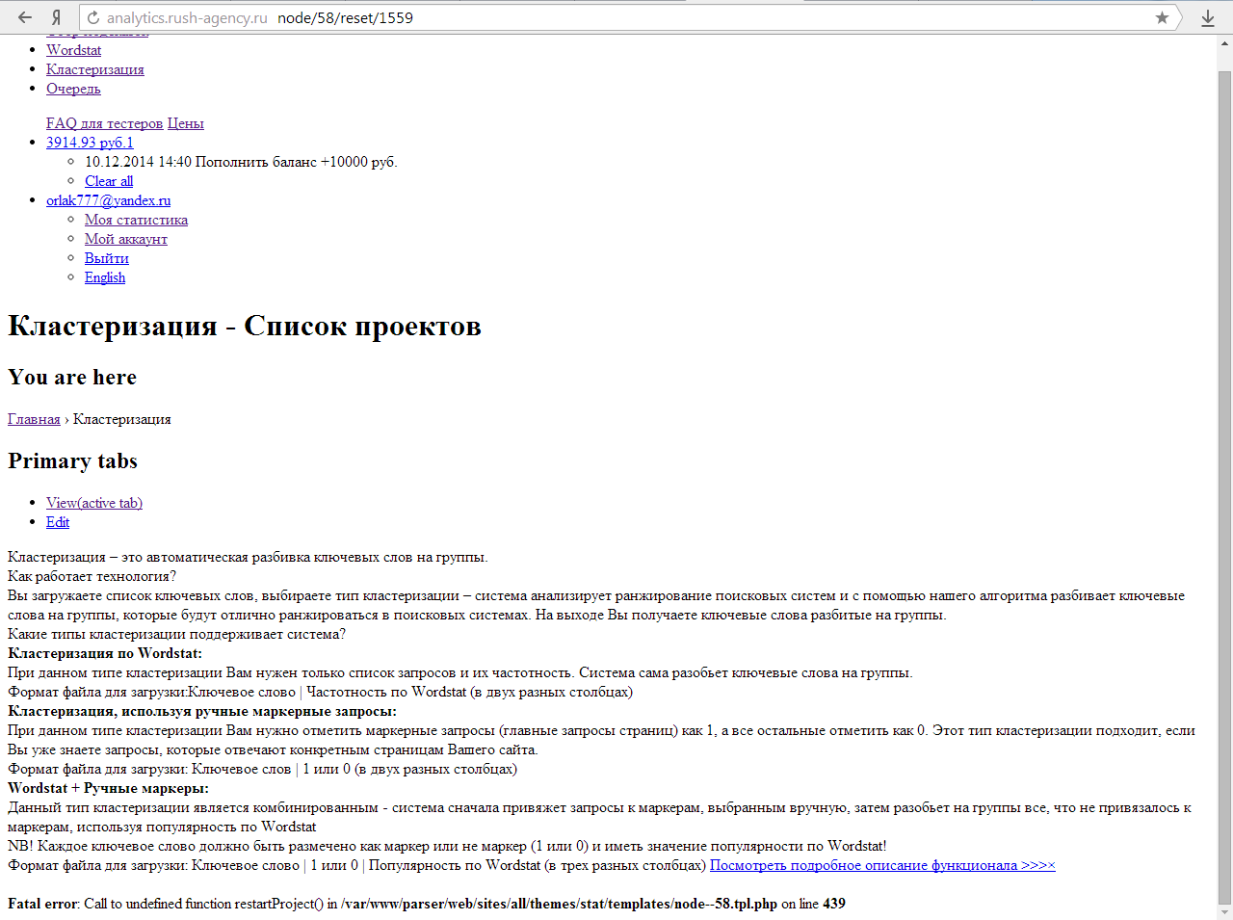Click the "Primary tabs" heading
1233x920 pixels.
pos(72,460)
